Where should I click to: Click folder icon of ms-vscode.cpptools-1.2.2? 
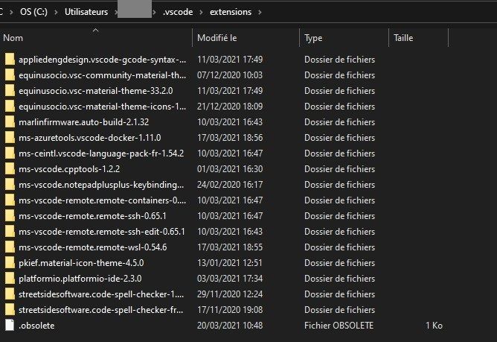point(10,169)
